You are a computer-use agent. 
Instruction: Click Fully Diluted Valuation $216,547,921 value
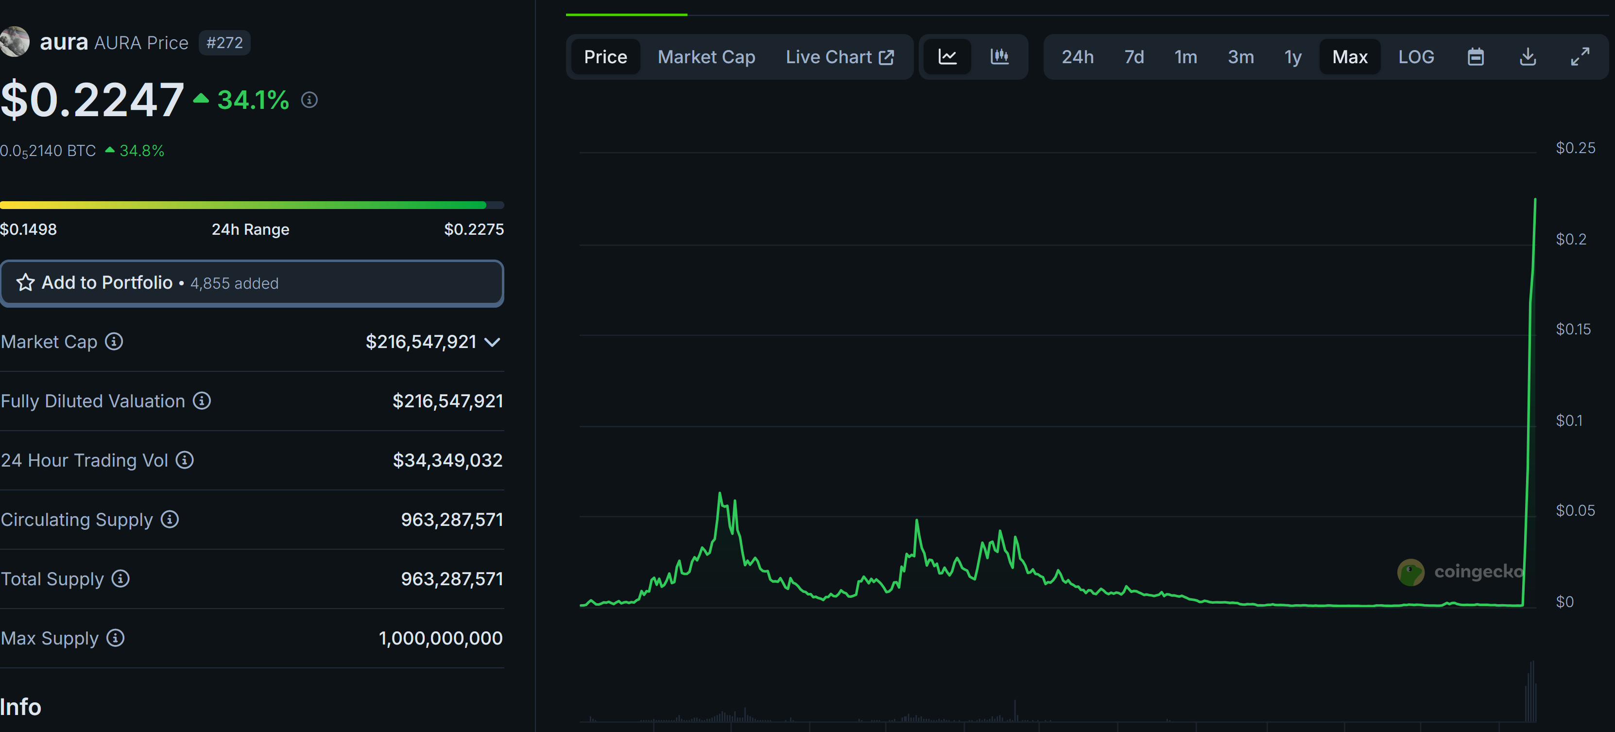point(447,401)
